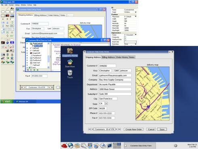Viewport: 198px width, 149px height.
Task: Select the highlighted MoveNext item in the code tree
Action: pyautogui.click(x=38, y=46)
